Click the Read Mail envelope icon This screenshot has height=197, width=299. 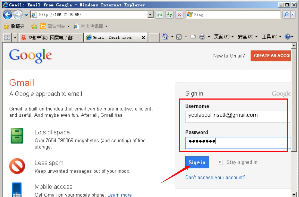(193, 37)
